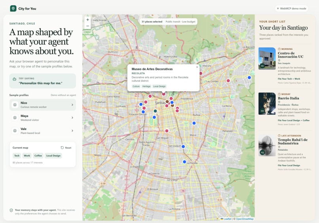
Task: Click the WebMCP demo mode badge
Action: pos(292,9)
